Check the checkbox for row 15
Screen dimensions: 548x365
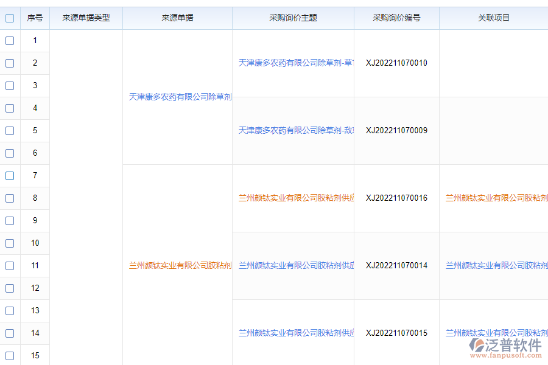click(x=10, y=356)
